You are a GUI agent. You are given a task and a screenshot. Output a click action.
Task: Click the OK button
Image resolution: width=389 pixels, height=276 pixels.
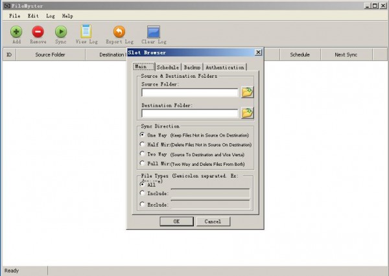pos(176,222)
